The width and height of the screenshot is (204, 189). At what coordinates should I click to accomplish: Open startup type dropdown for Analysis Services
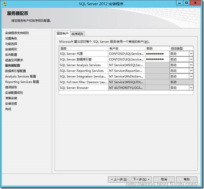click(191, 65)
